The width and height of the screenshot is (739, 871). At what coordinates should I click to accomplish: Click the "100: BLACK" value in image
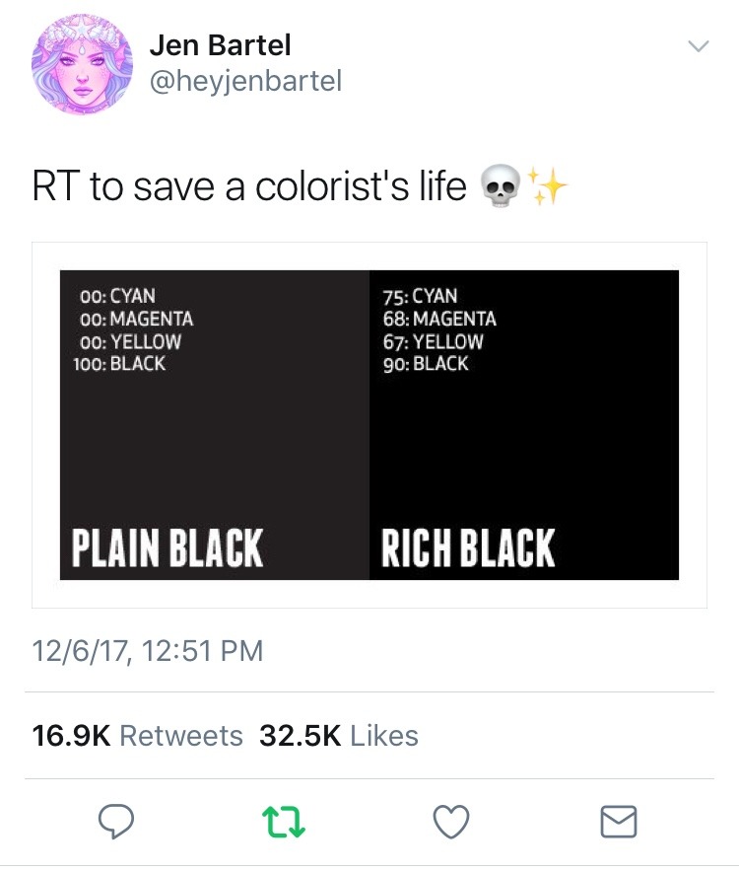tap(119, 364)
